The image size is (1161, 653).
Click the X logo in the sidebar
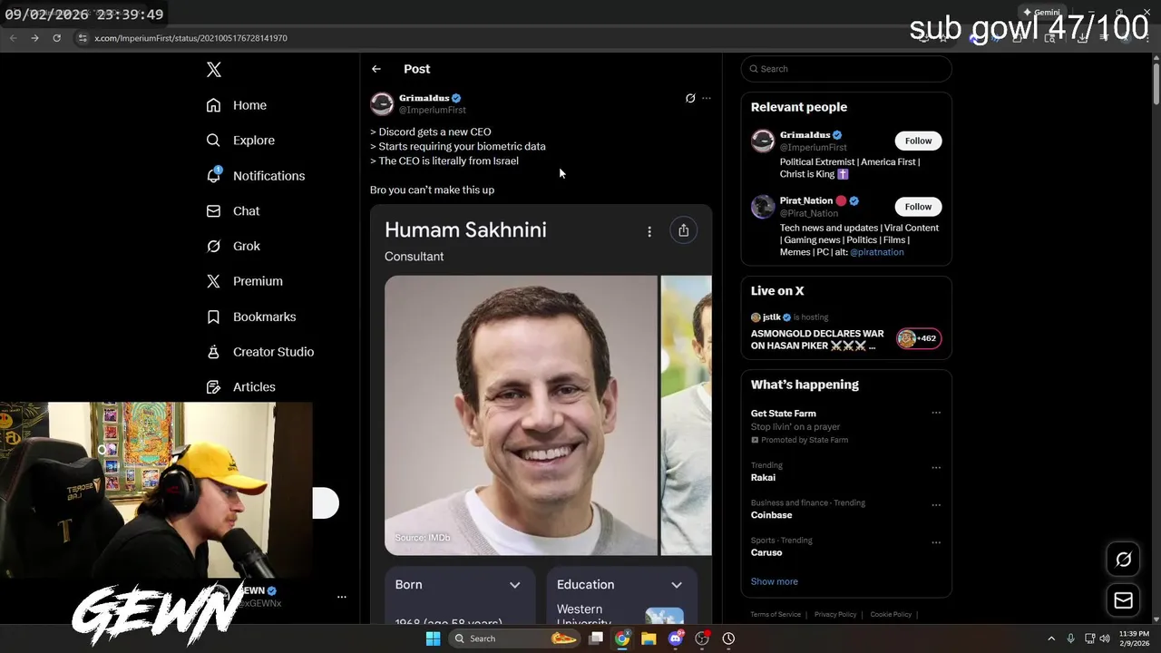coord(213,70)
